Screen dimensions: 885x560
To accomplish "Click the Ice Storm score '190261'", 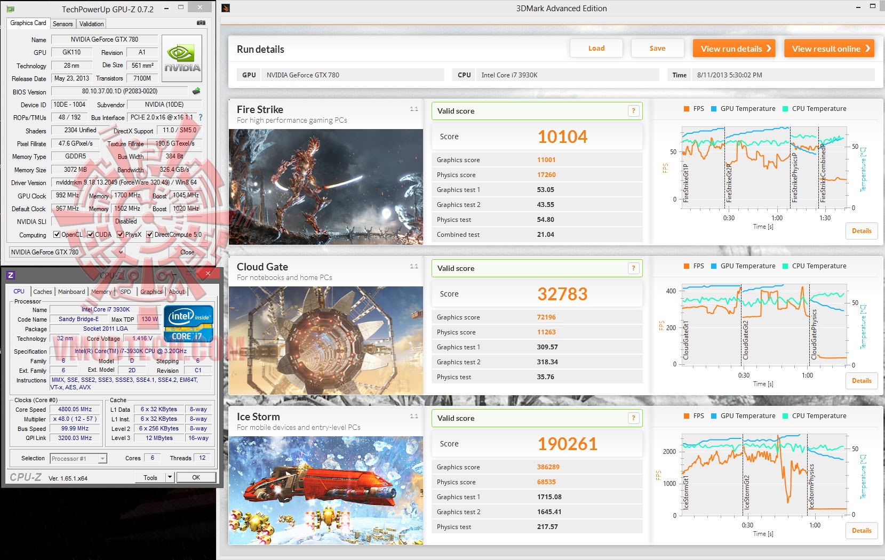I will [567, 444].
